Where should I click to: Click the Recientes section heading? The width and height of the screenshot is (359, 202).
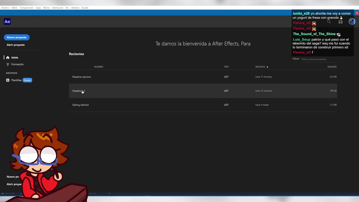point(76,54)
